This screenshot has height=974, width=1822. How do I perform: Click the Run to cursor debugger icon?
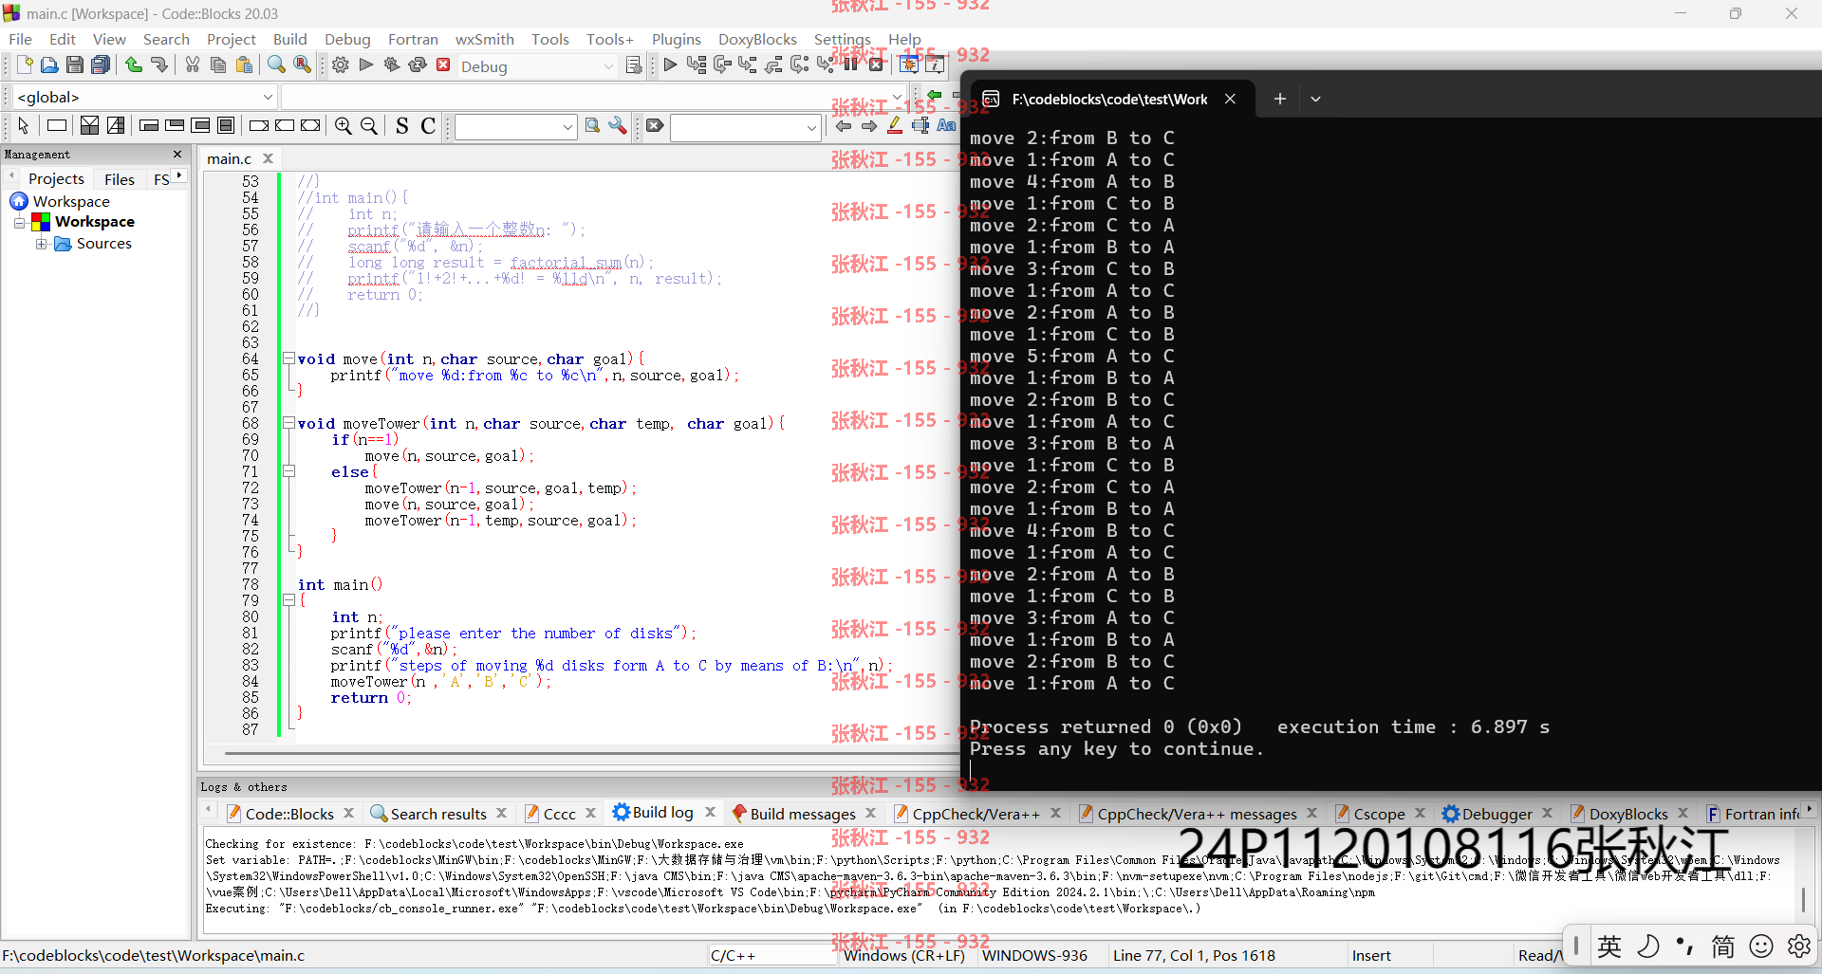tap(697, 65)
